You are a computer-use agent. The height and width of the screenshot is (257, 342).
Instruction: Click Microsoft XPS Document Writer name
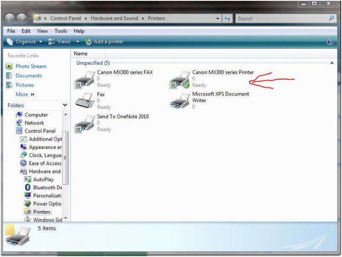221,97
